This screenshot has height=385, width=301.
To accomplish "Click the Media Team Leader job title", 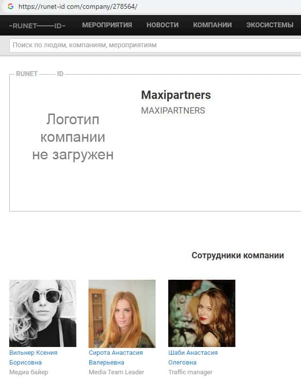I will (x=116, y=372).
